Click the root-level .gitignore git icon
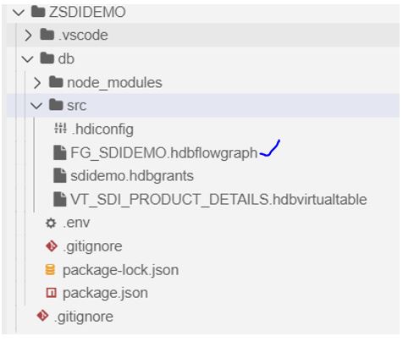403x342 pixels. [43, 316]
